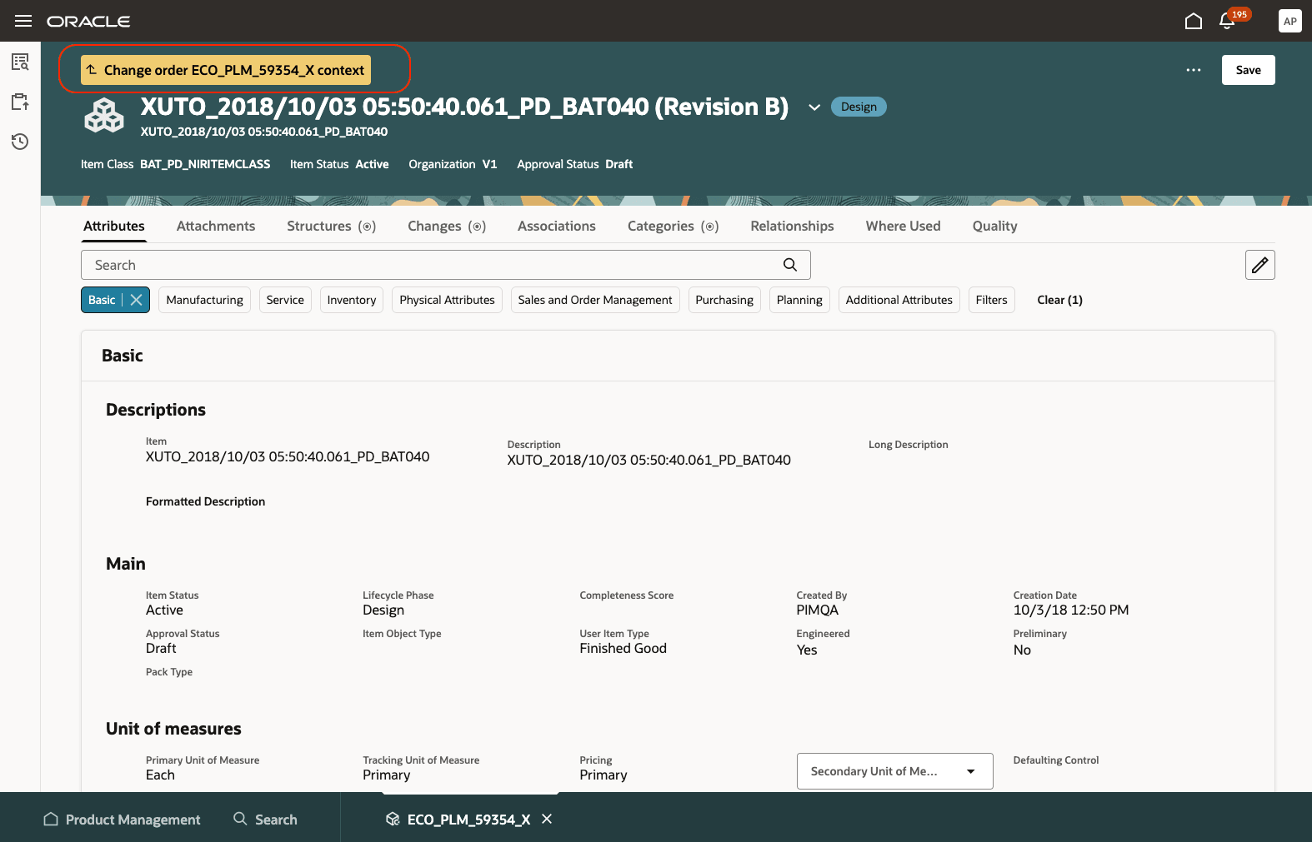Click the Pack Type label
Screen dimensions: 1312x842
(169, 672)
